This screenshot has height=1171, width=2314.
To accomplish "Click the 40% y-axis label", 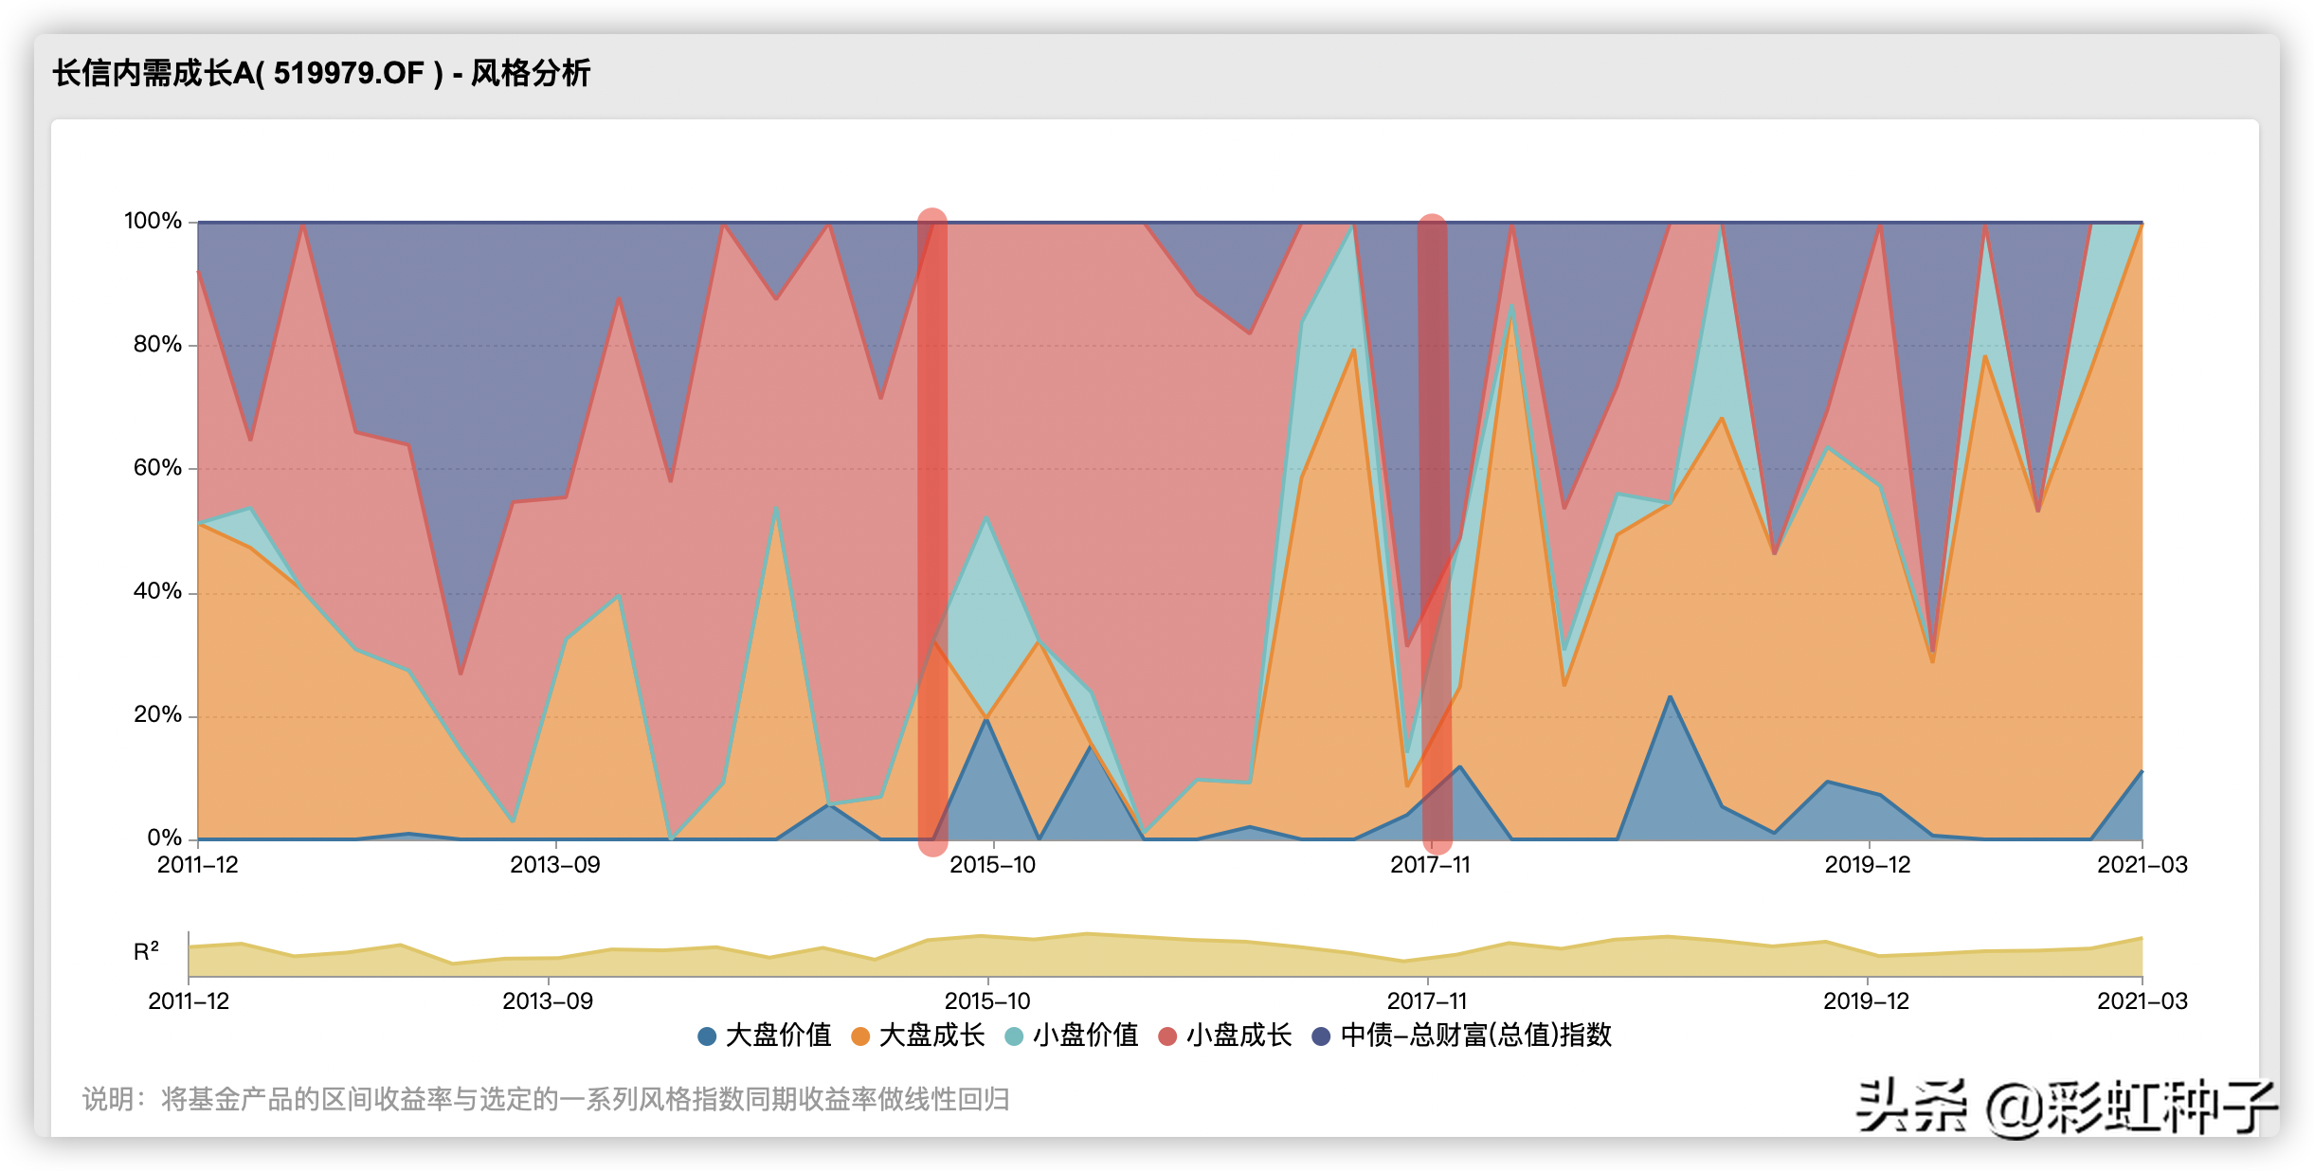I will point(157,591).
